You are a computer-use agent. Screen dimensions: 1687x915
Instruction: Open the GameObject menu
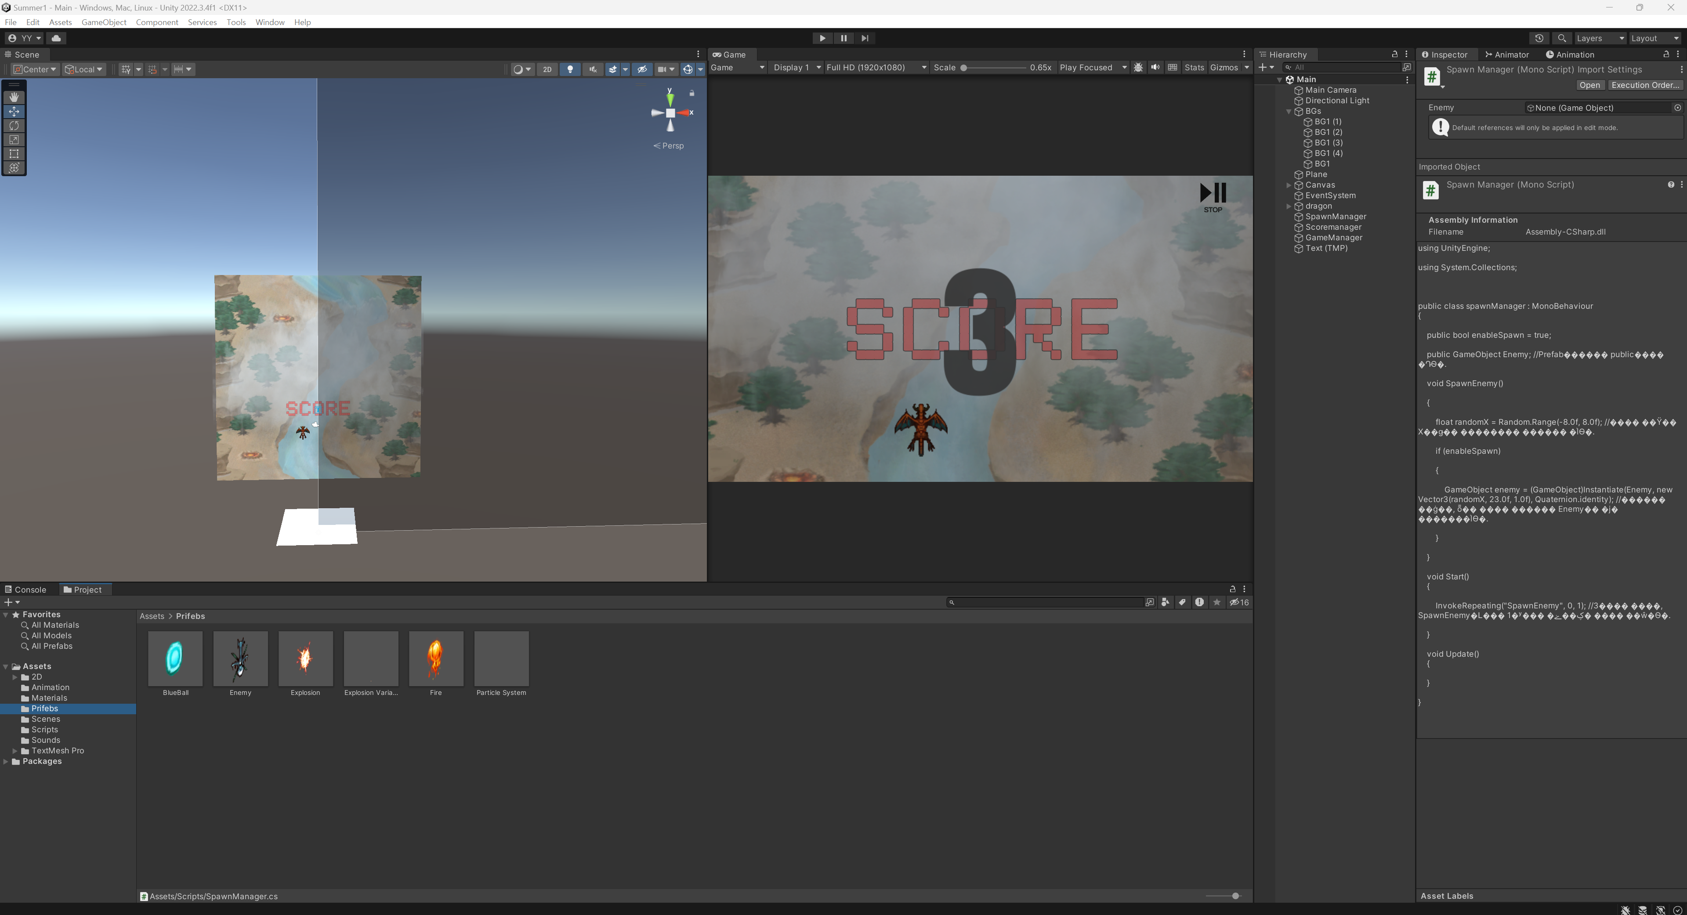pyautogui.click(x=104, y=22)
